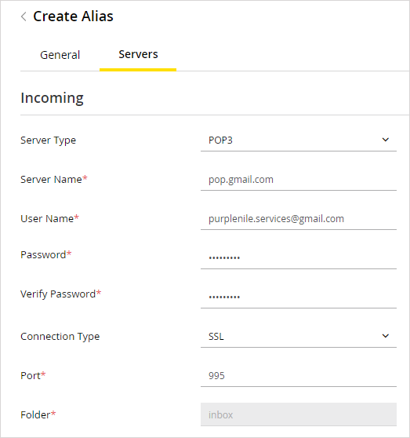Viewport: 410px width, 438px height.
Task: Click the Server Name label
Action: (54, 179)
